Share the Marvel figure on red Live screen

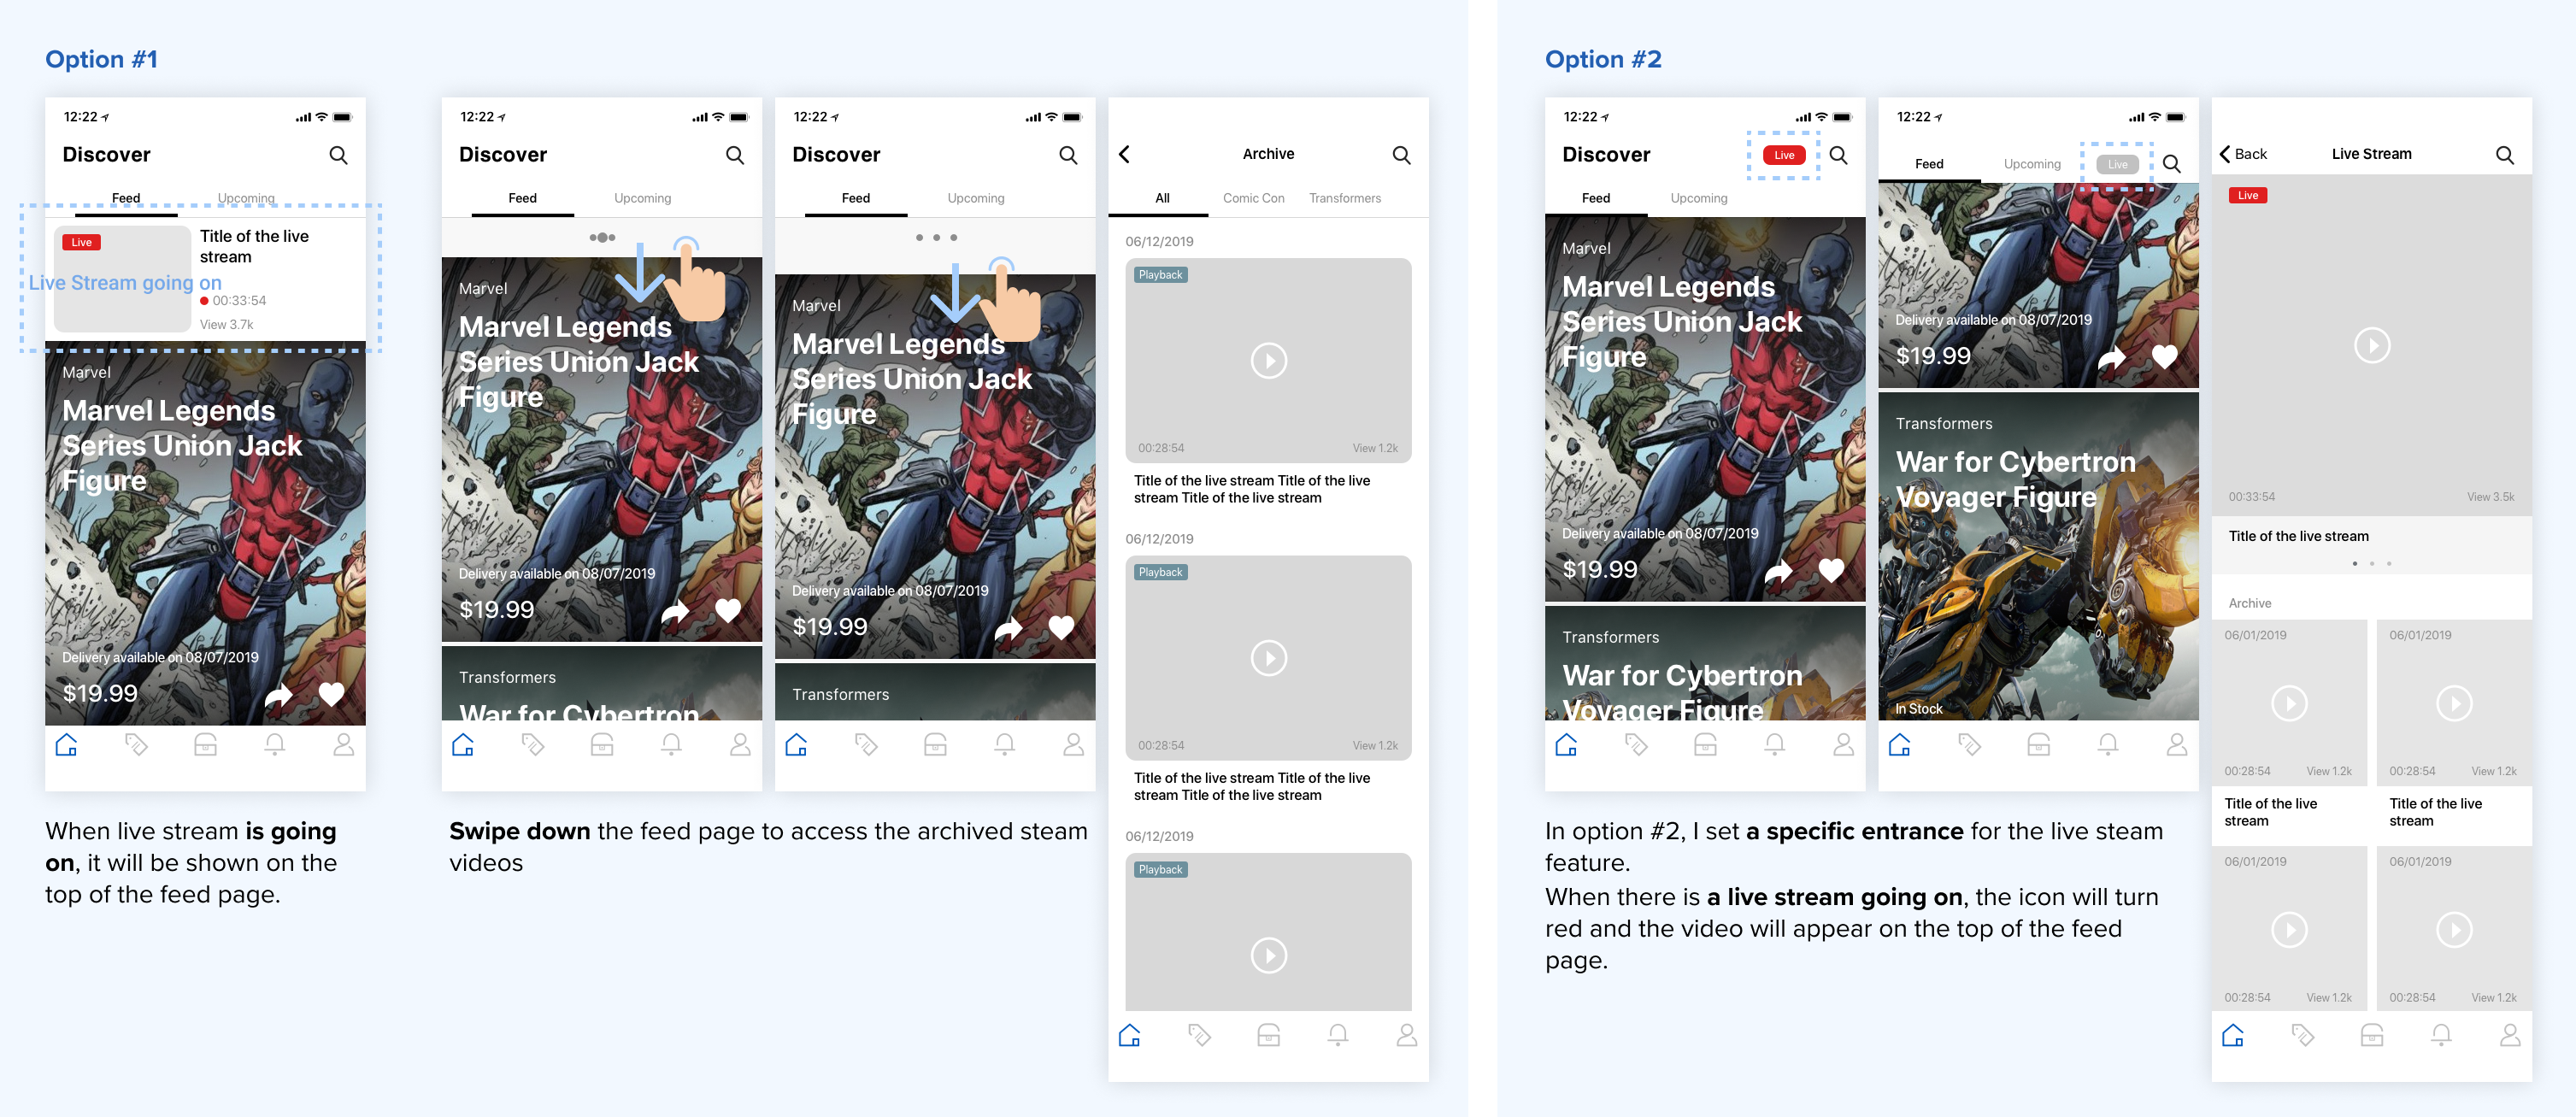coord(1778,570)
